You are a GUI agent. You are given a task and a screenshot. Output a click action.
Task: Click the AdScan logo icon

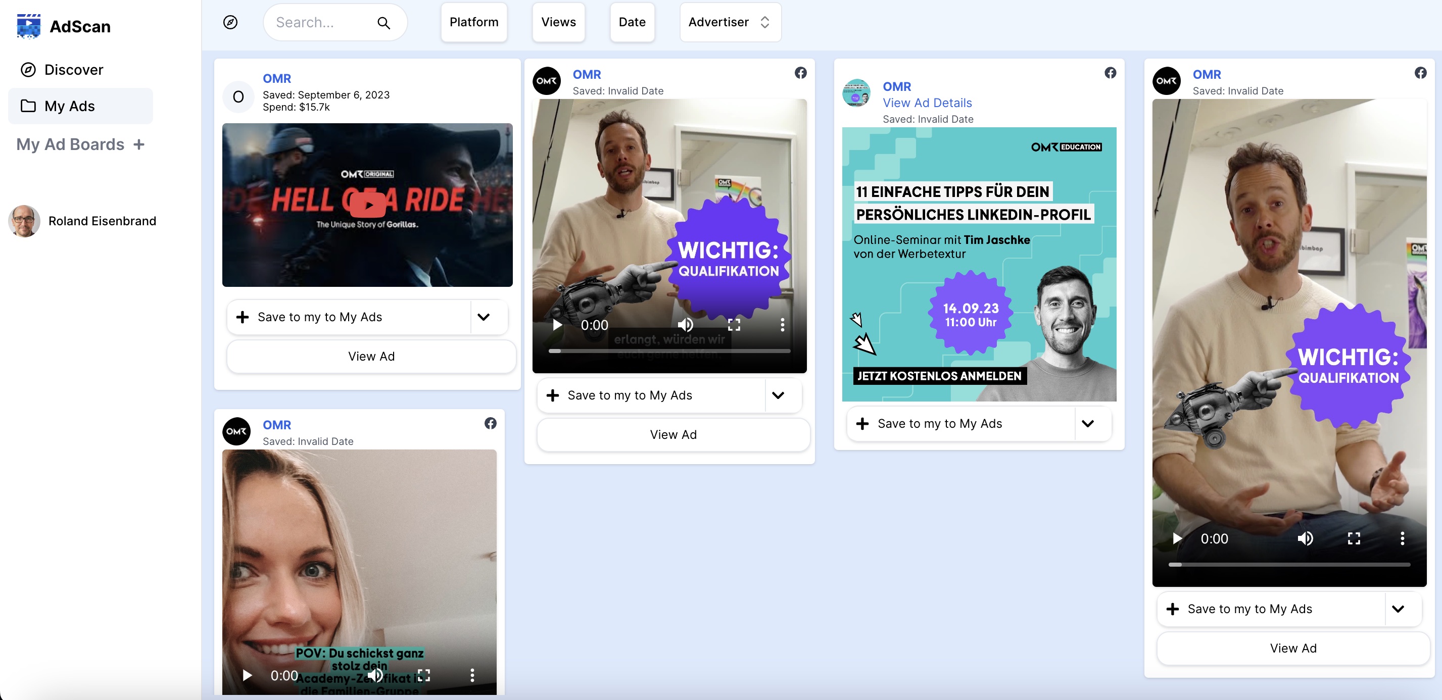click(28, 26)
